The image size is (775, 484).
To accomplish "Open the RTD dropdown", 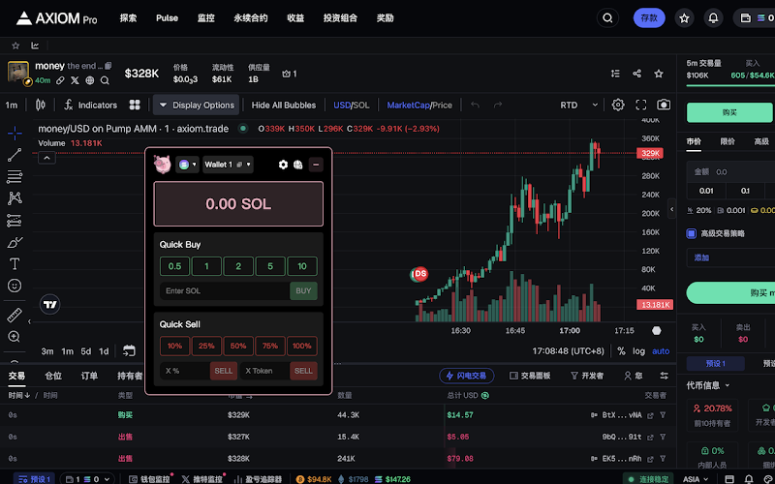I will click(578, 105).
